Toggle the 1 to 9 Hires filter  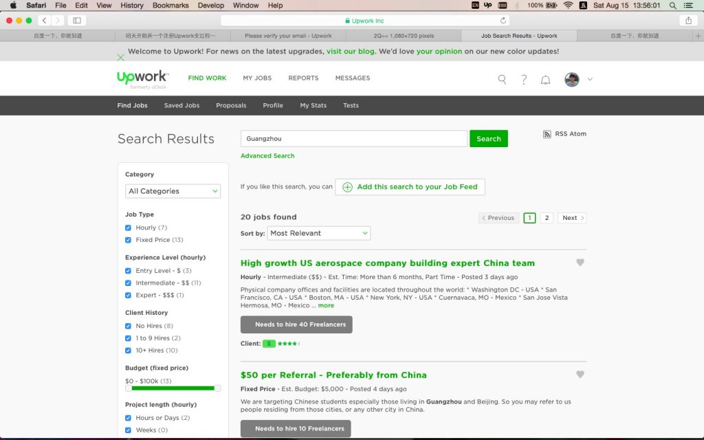128,338
